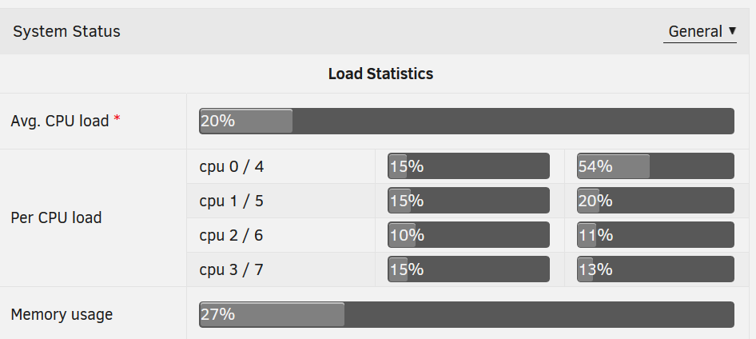
Task: Click the cpu 5 bar showing 20%
Action: [656, 200]
